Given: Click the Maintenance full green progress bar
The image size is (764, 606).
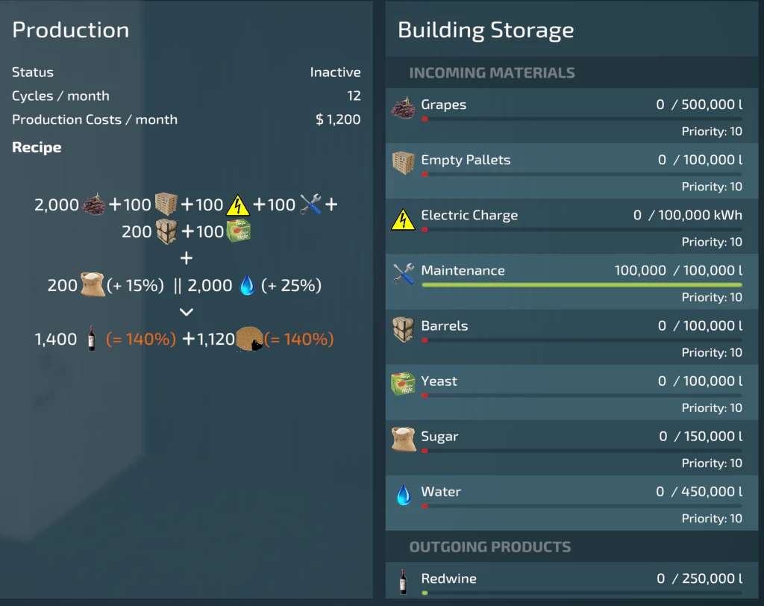Looking at the screenshot, I should (581, 284).
